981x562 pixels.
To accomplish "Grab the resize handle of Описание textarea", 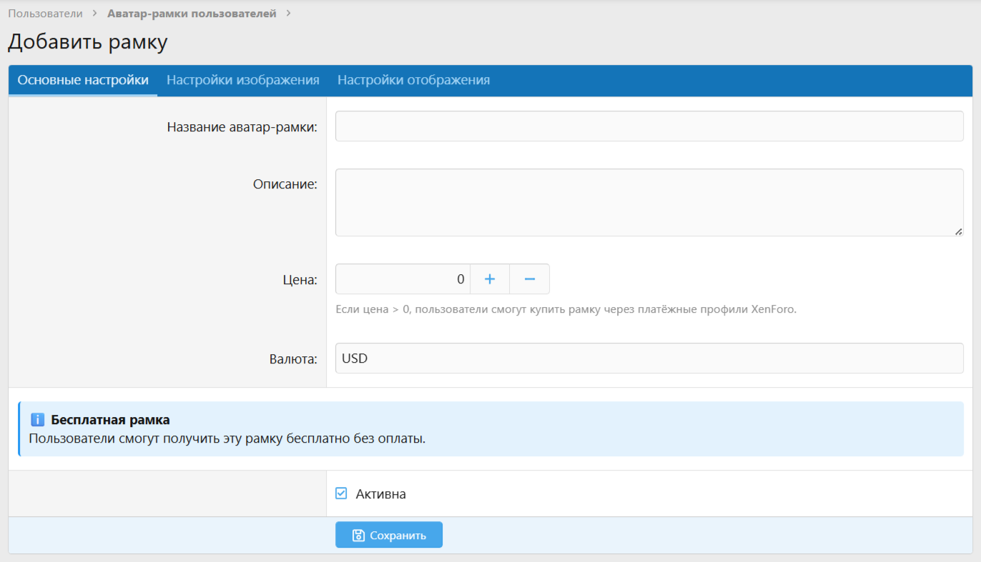I will click(x=958, y=231).
